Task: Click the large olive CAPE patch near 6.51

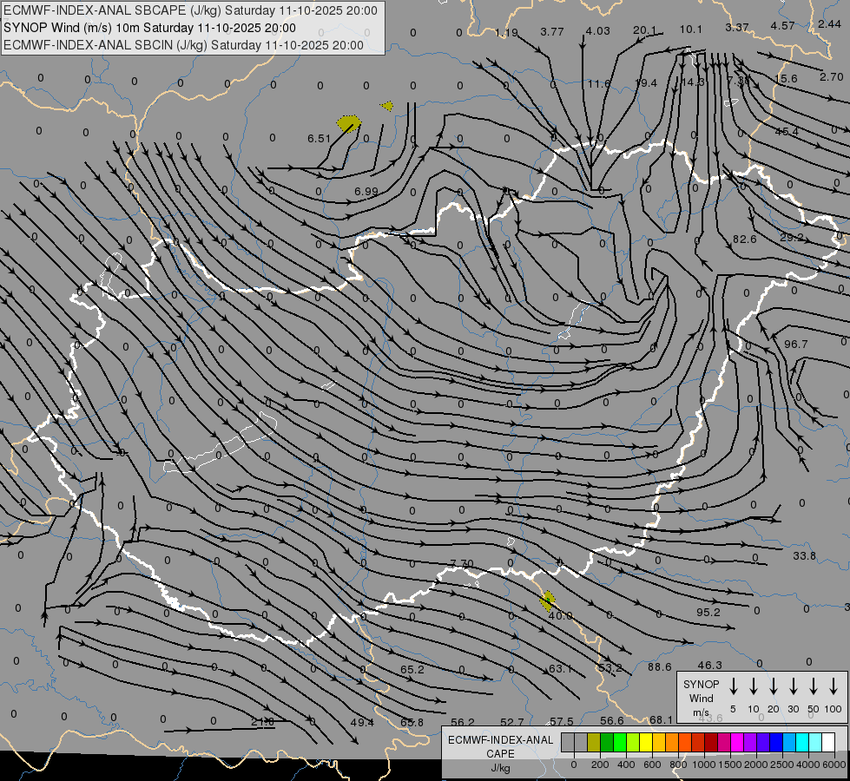Action: coord(348,123)
